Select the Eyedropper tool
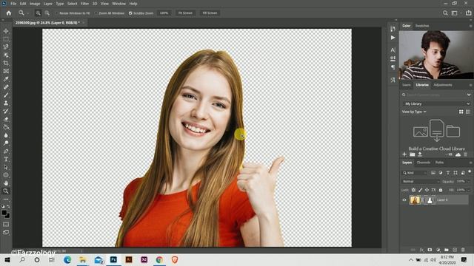This screenshot has width=474, height=266. (6, 79)
